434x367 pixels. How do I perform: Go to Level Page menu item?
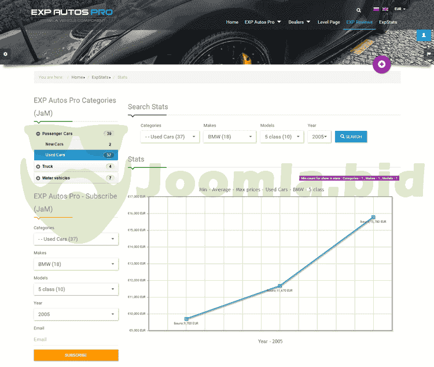(329, 22)
